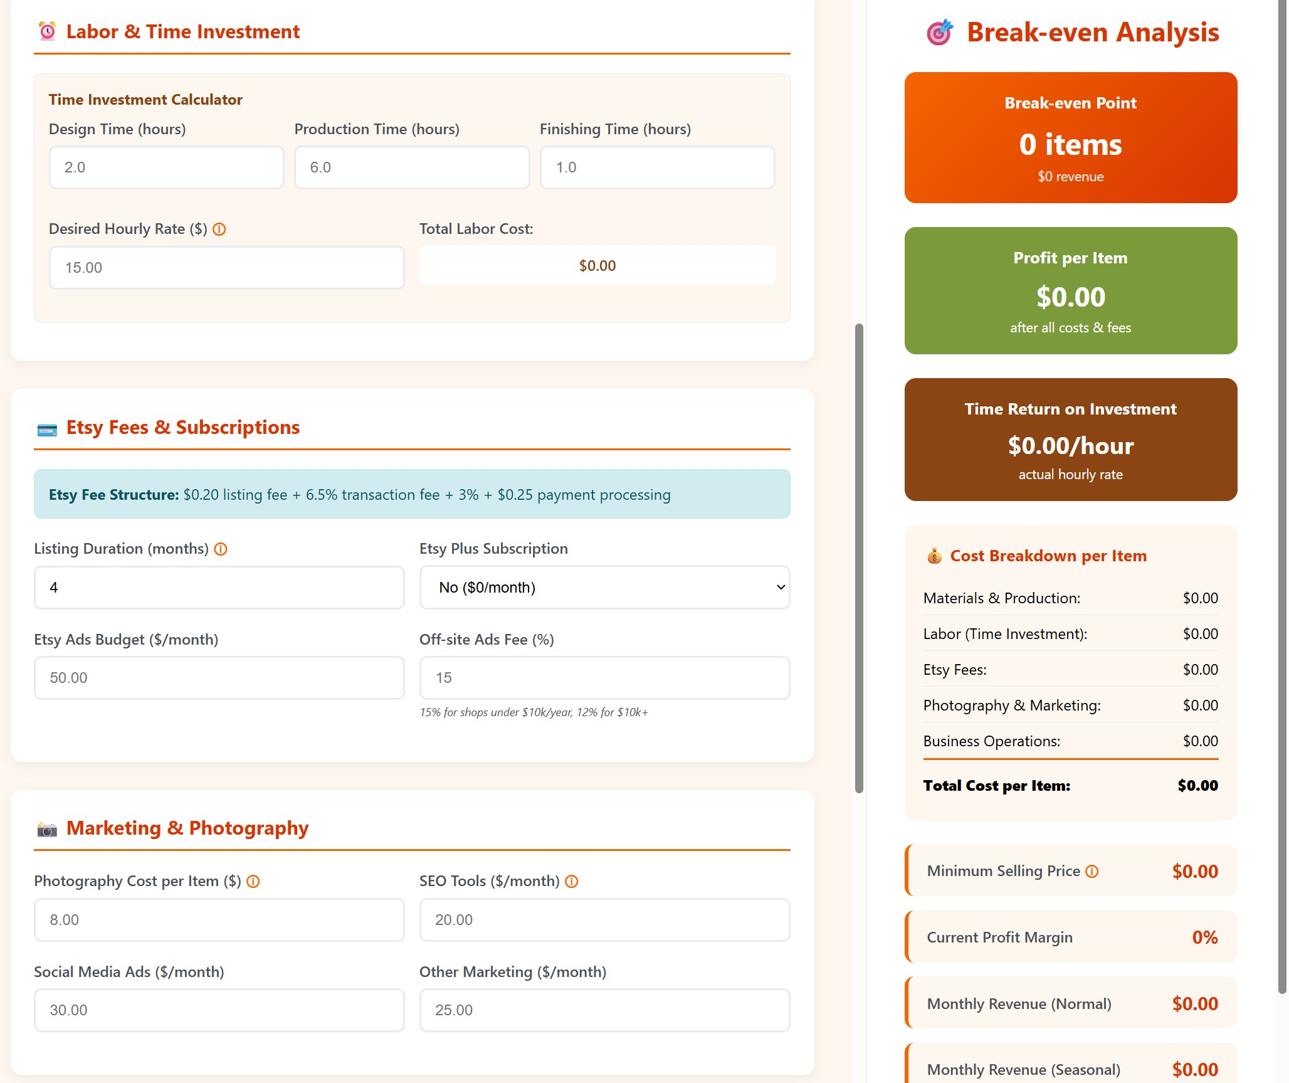Select the Etsy Ads Budget input

219,678
